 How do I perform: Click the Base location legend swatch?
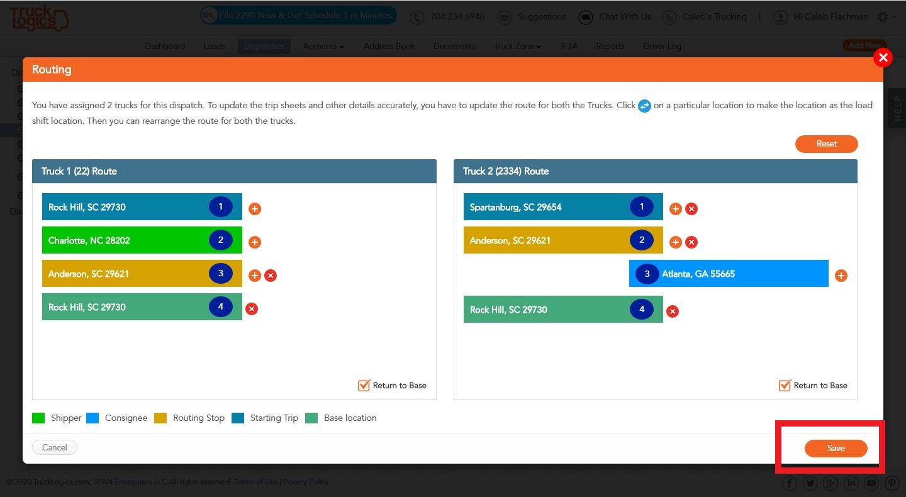(311, 418)
